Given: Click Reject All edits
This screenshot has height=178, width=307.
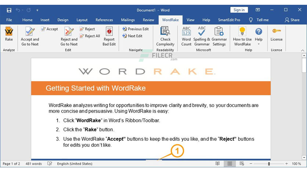Looking at the screenshot, I should tap(90, 36).
